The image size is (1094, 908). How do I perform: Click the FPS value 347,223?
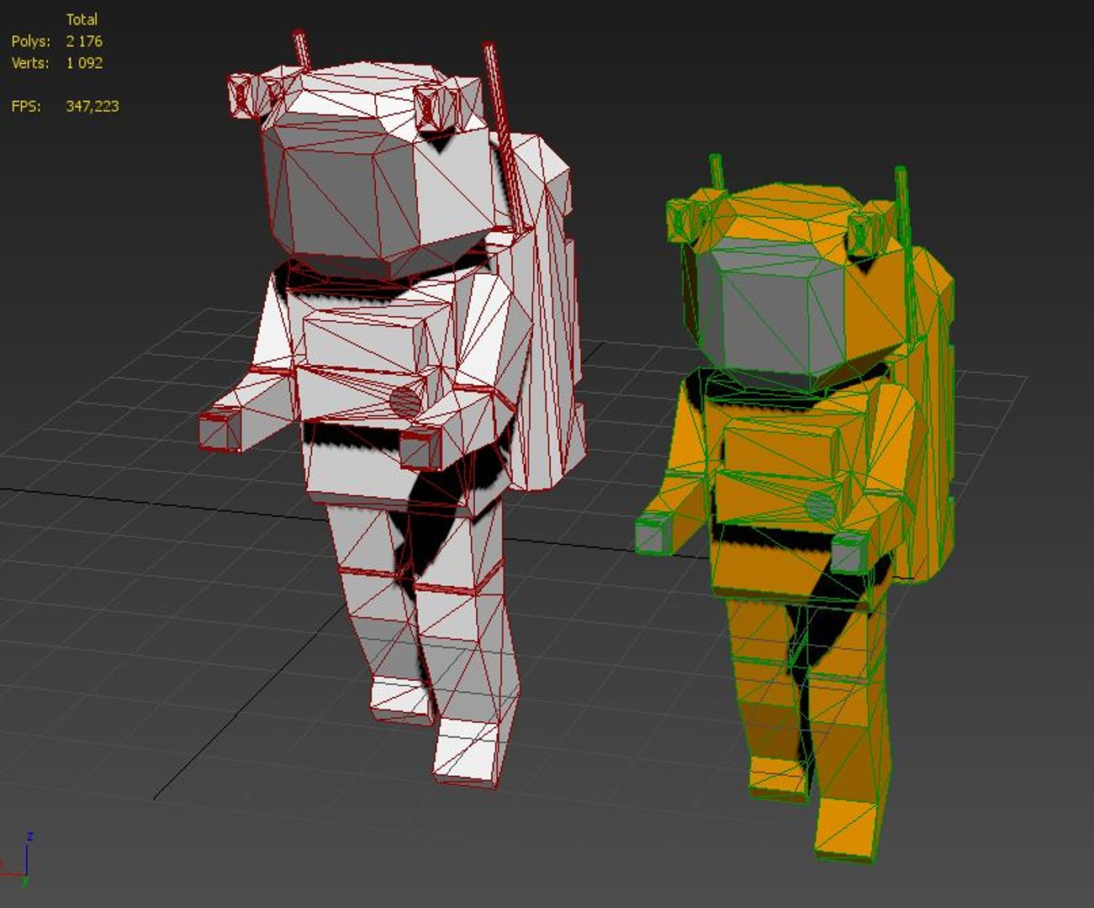point(92,107)
